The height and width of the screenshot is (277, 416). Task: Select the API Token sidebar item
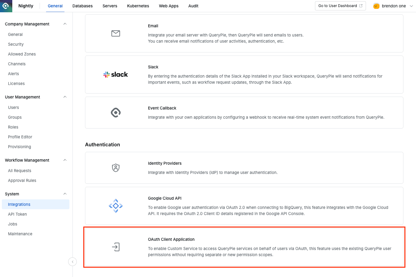tap(17, 214)
